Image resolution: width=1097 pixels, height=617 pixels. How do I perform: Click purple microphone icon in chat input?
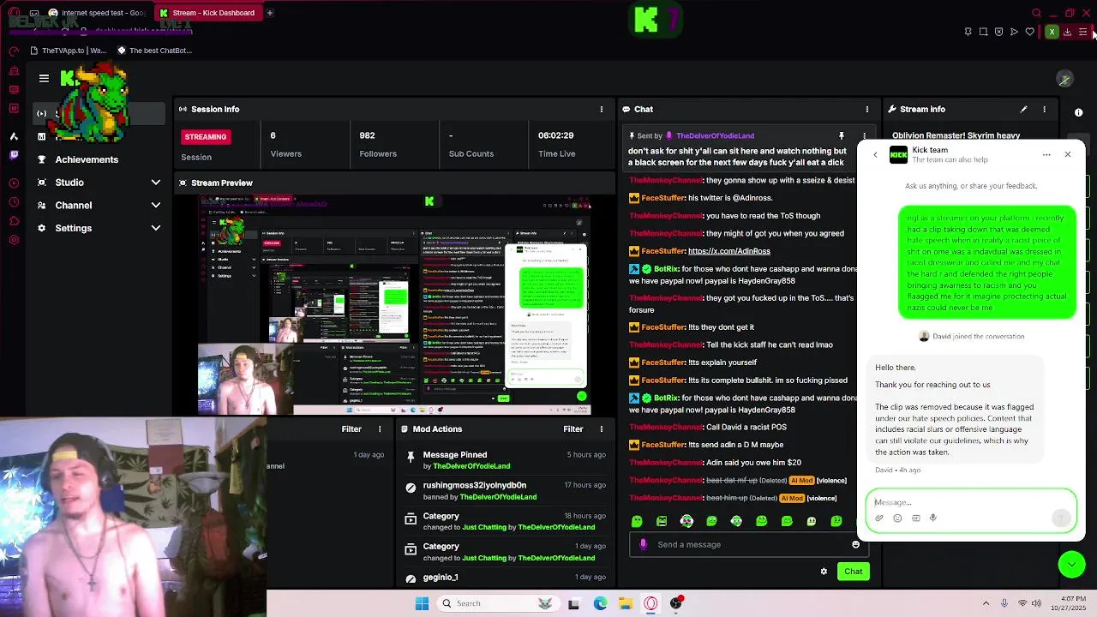click(x=643, y=544)
